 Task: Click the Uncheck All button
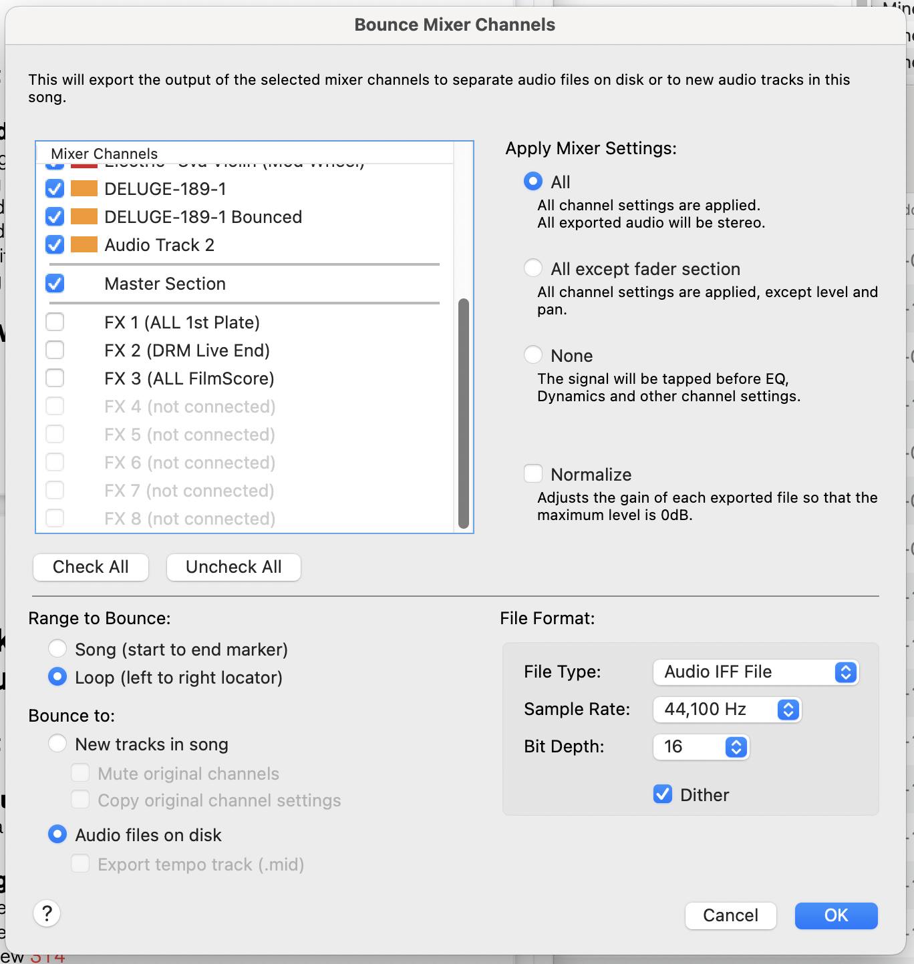coord(234,567)
